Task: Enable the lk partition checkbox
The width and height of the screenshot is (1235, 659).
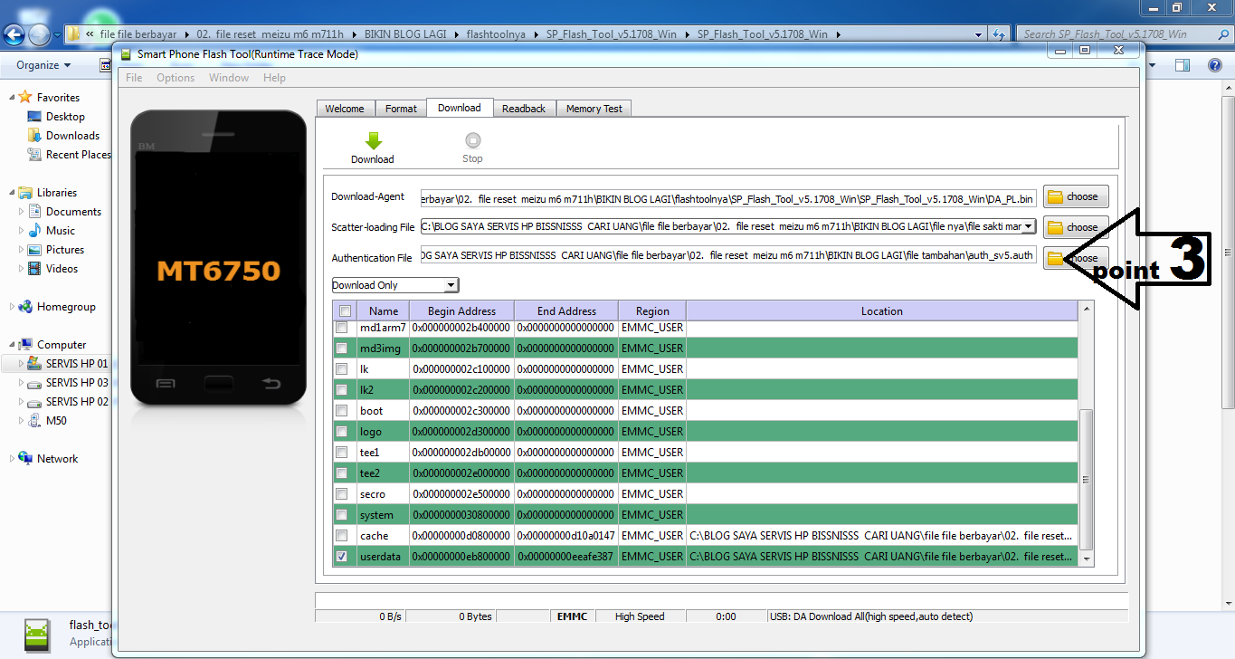Action: point(342,368)
